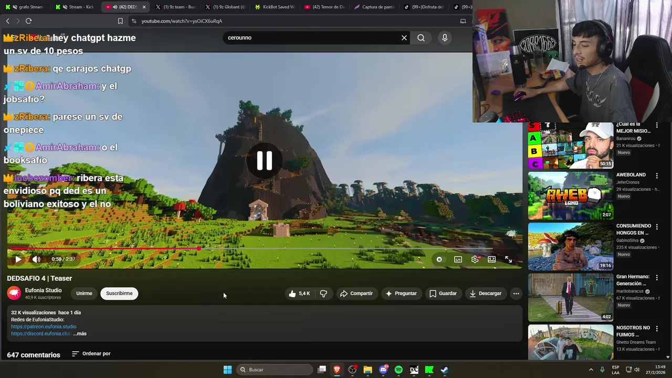
Task: Enter fullscreen mode on the video
Action: point(508,259)
